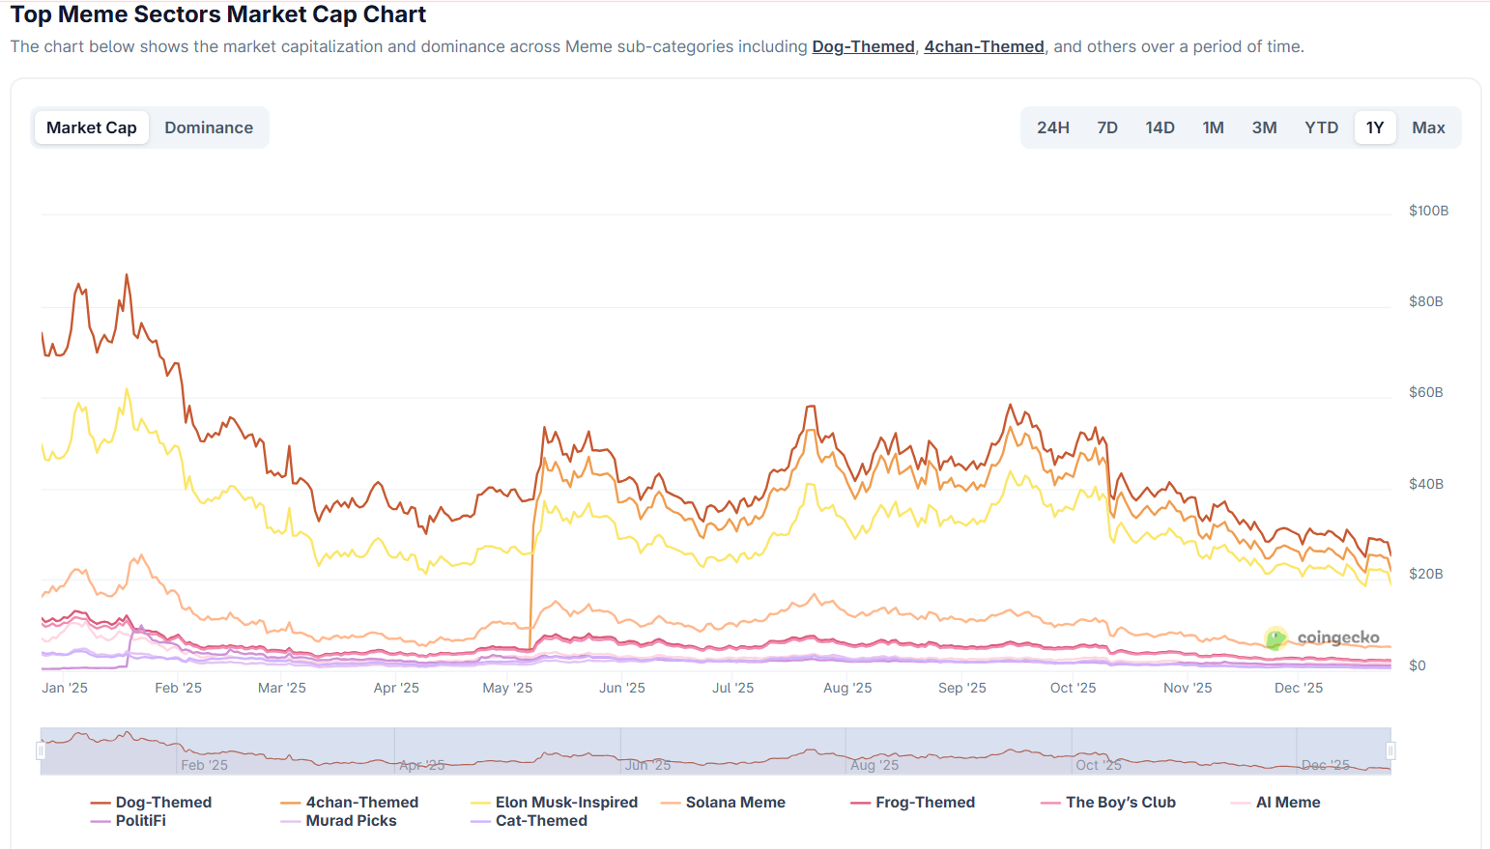Image resolution: width=1490 pixels, height=849 pixels.
Task: Select the 24H time range
Action: click(x=1052, y=127)
